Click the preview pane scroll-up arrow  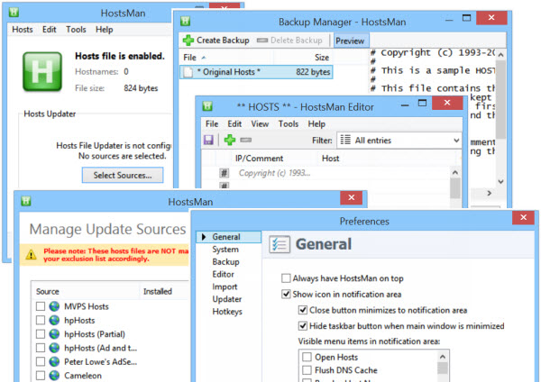tap(500, 54)
